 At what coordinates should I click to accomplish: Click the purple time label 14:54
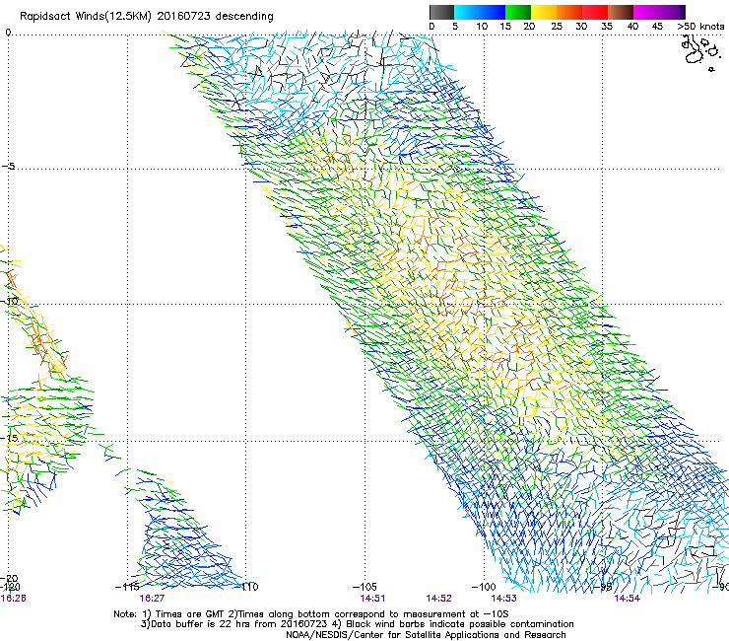[628, 599]
